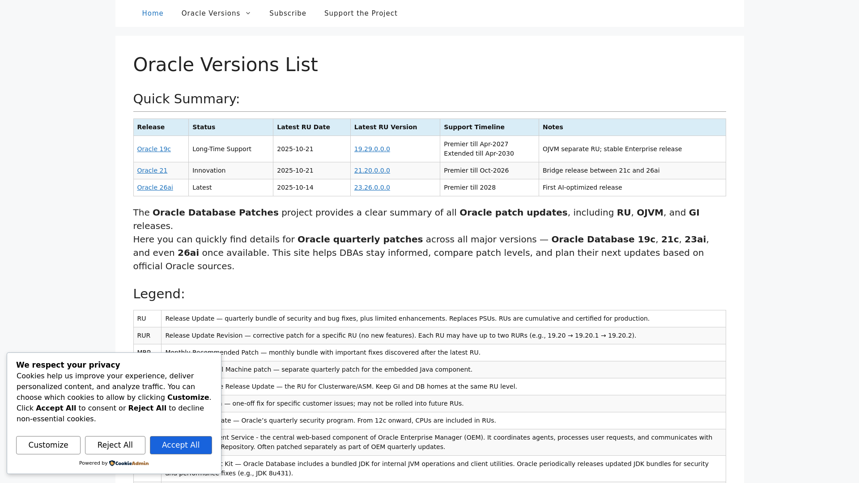
Task: Click Customize in the cookie banner
Action: tap(48, 445)
